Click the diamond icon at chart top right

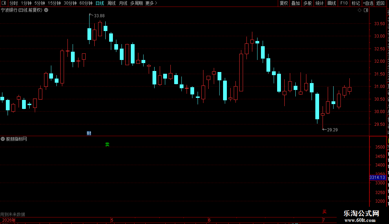[359, 10]
